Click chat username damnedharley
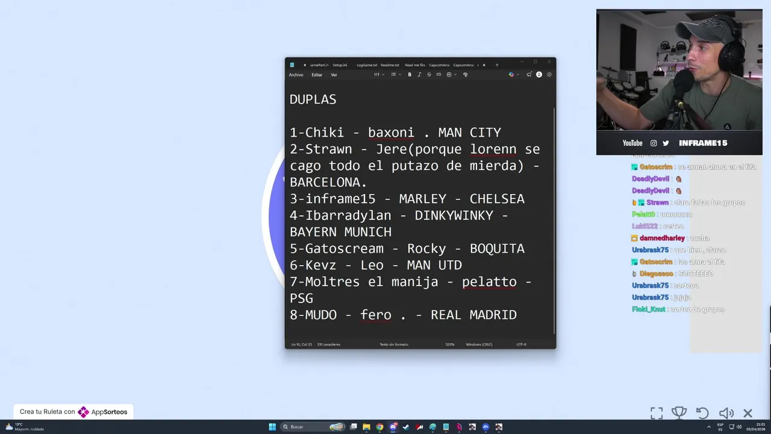Image resolution: width=771 pixels, height=434 pixels. (662, 238)
